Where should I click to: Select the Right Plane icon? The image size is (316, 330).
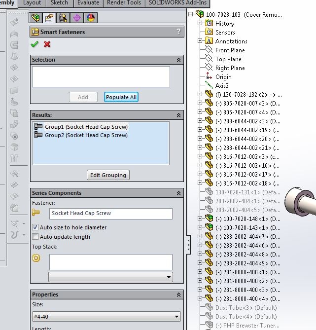[x=209, y=67]
